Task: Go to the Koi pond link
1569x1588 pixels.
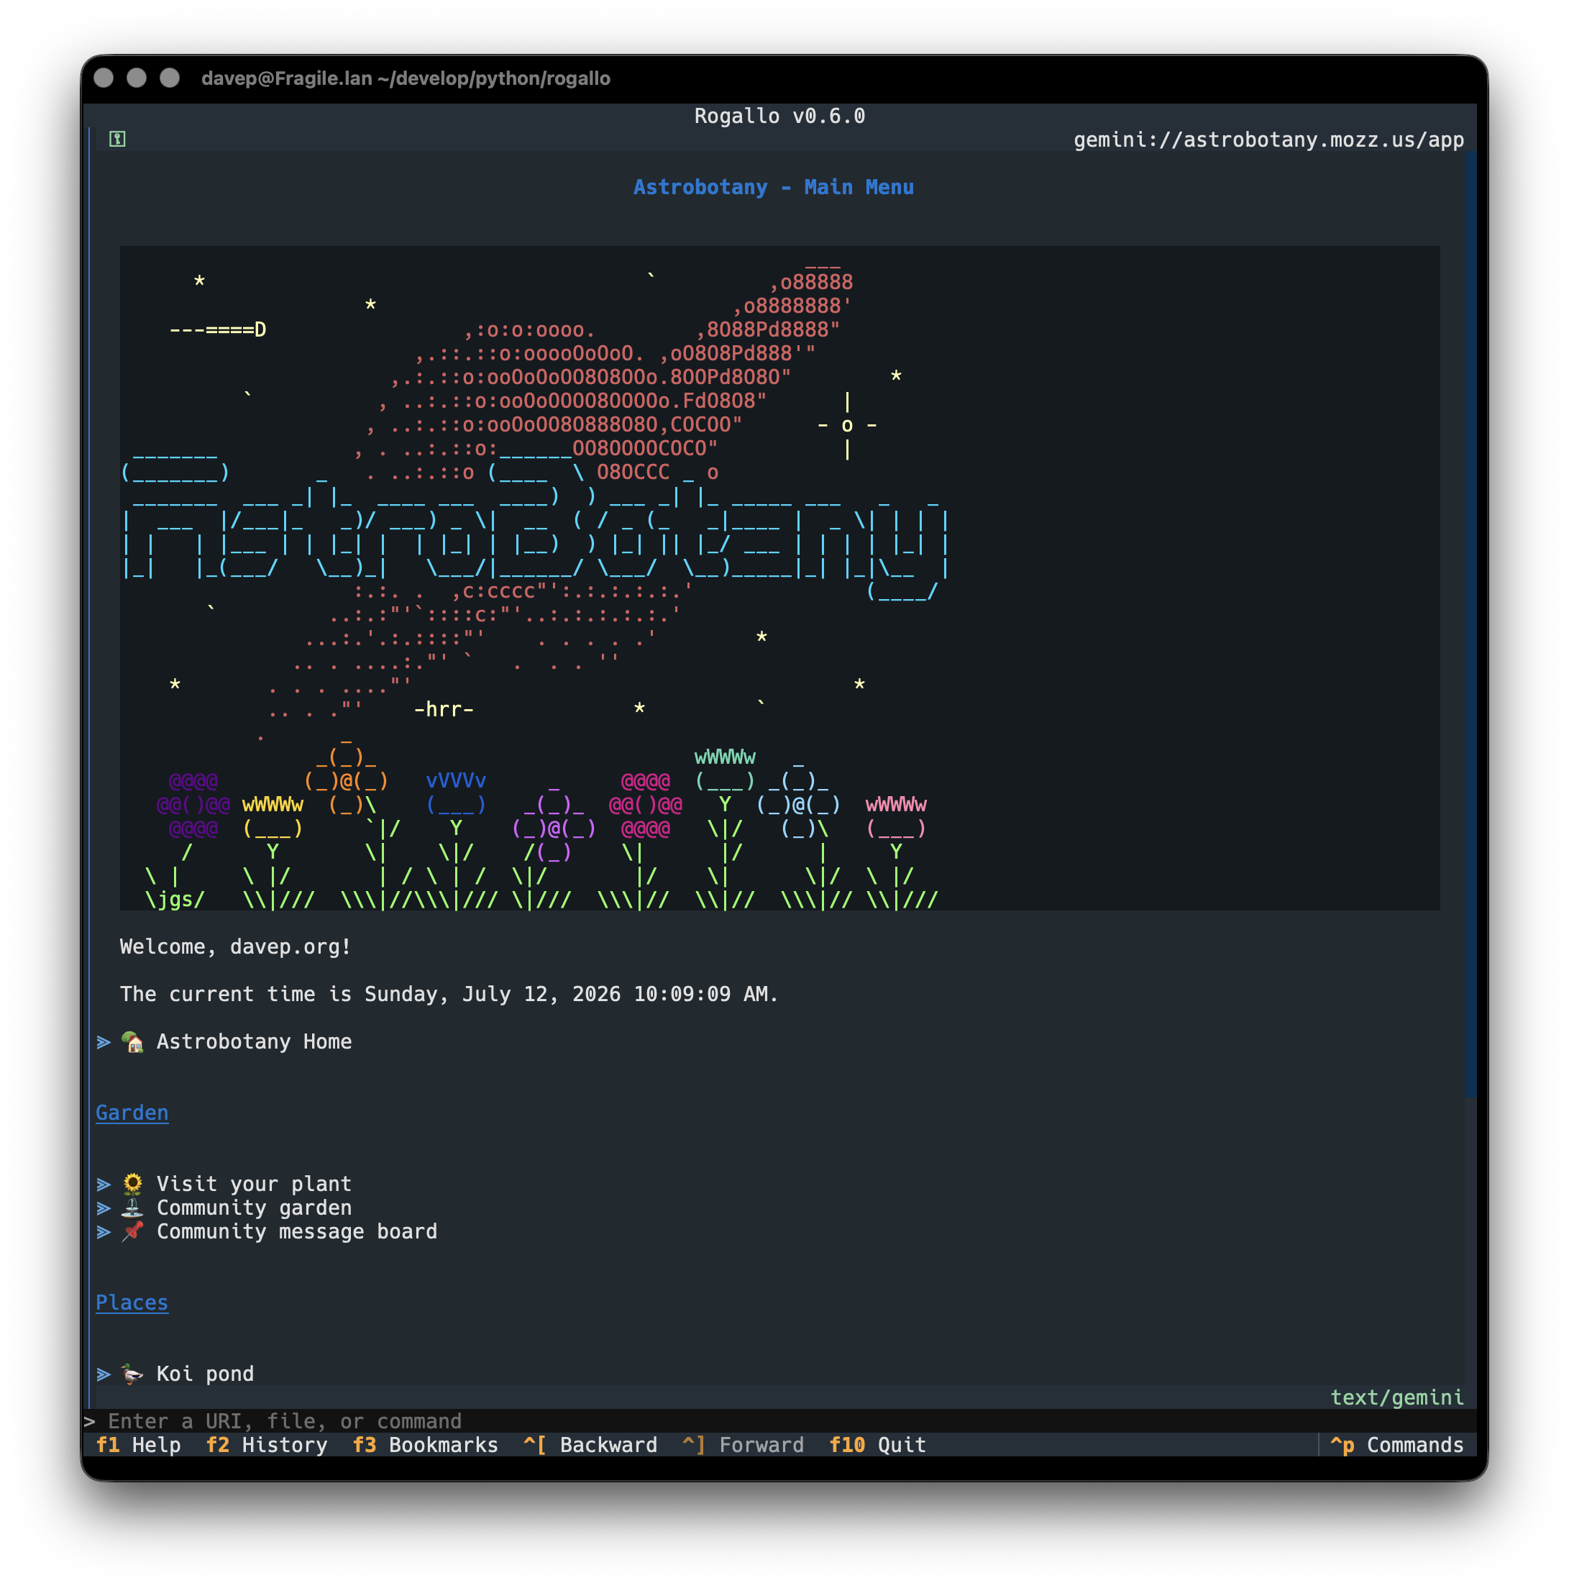Action: point(206,1374)
